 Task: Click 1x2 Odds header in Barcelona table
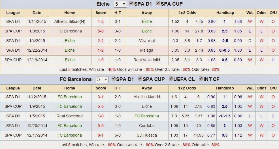pyautogui.click(x=187, y=88)
